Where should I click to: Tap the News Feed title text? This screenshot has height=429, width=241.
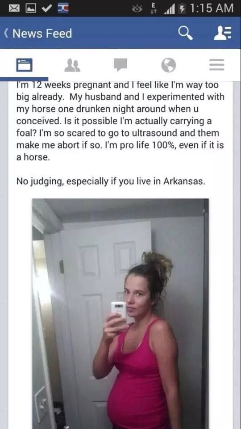[x=42, y=34]
